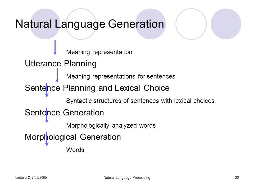Click the 'Meaning representation' line
Image resolution: width=254 pixels, height=191 pixels.
tap(99, 52)
